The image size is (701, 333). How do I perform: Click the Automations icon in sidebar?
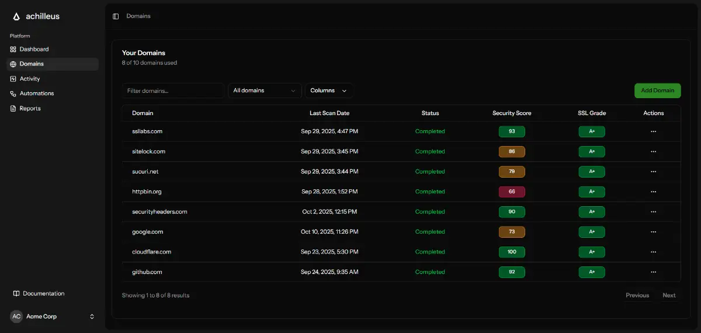click(13, 93)
